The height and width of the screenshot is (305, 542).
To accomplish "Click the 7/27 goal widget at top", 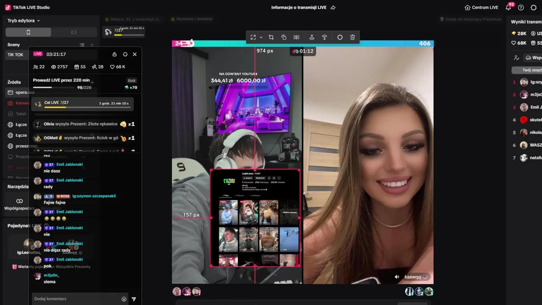I will pyautogui.click(x=124, y=32).
